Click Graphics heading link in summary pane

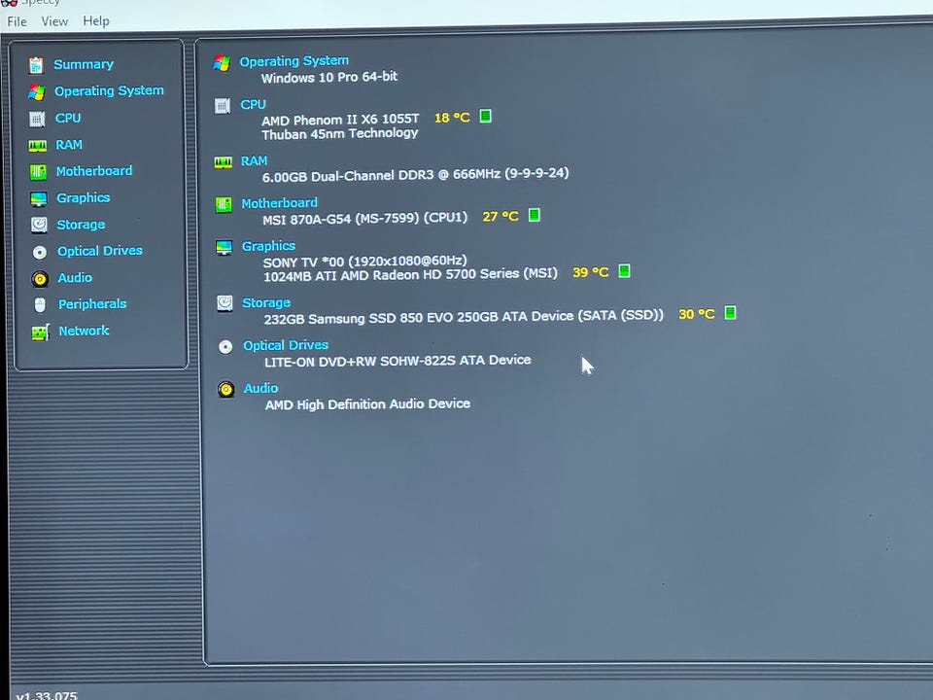pyautogui.click(x=268, y=246)
